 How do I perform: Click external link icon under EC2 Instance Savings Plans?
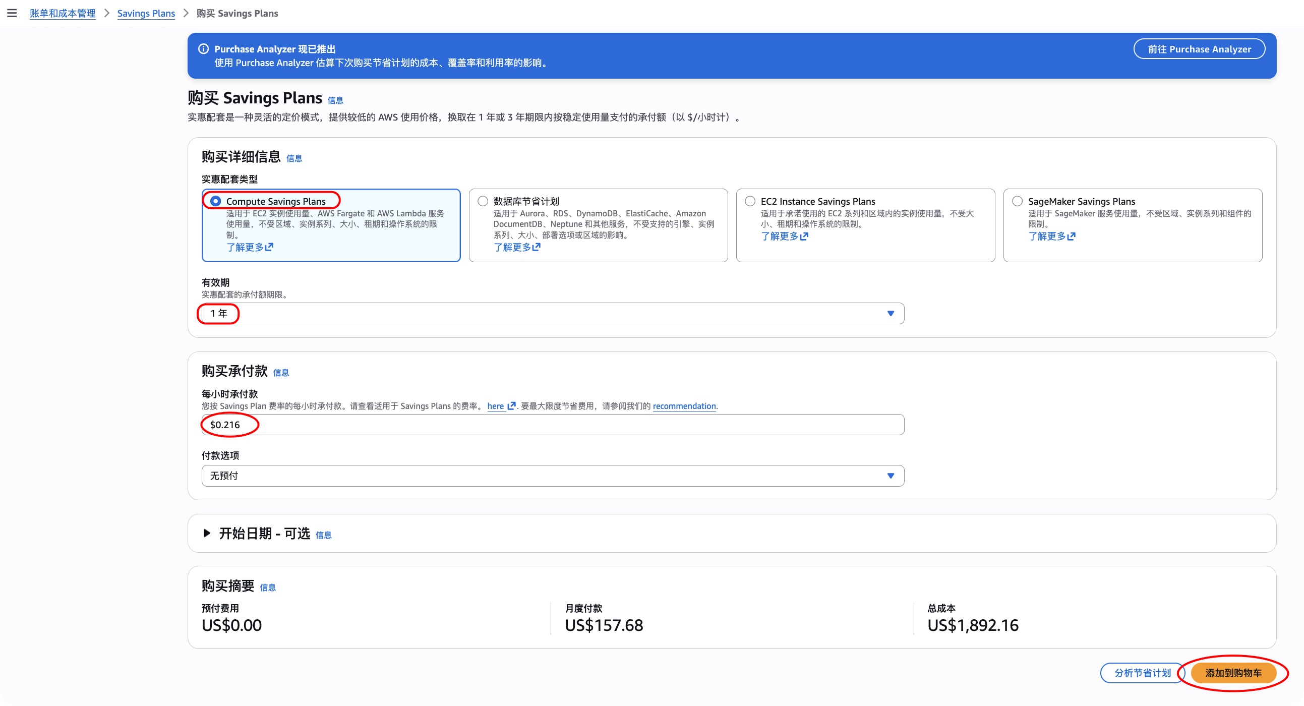[x=804, y=236]
